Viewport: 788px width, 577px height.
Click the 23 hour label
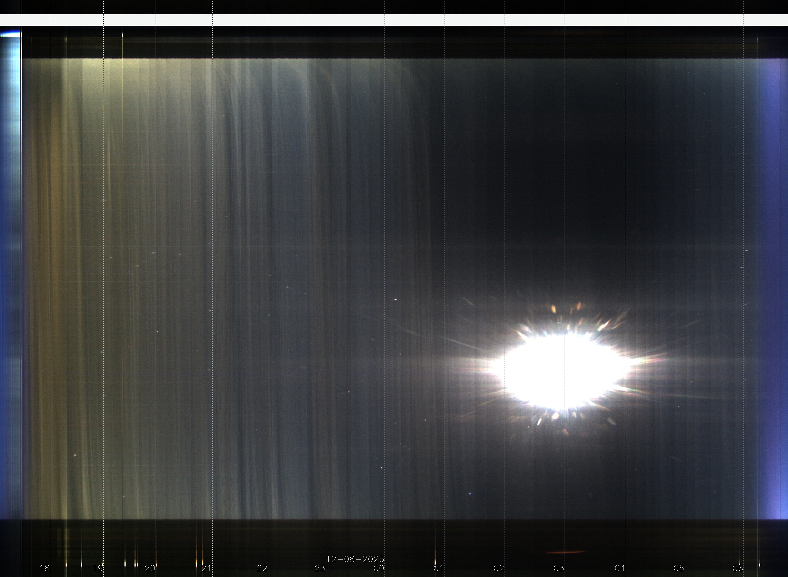pos(320,568)
